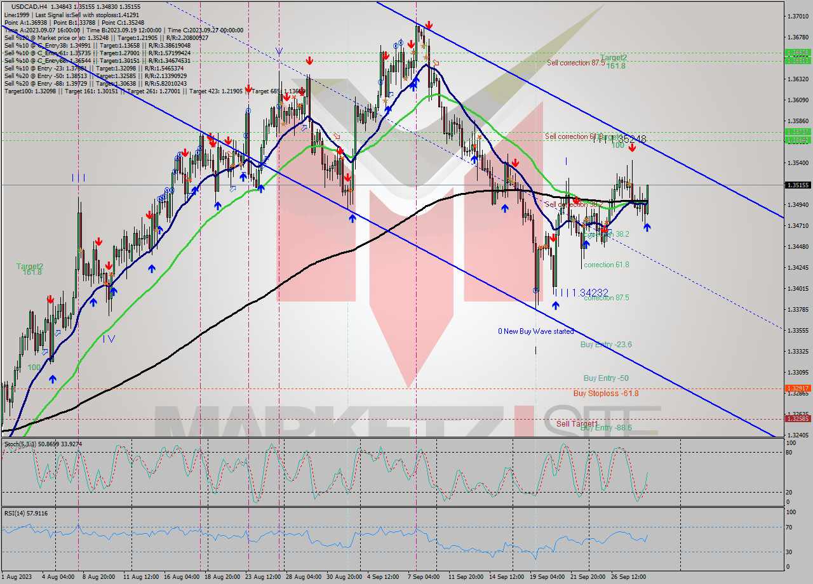Click the dark red 1.32585 price tag
Viewport: 813px width, 584px height.
[797, 418]
